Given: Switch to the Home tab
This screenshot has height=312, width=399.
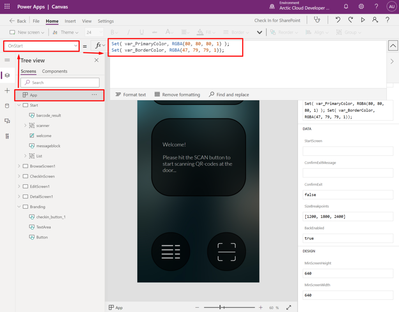Looking at the screenshot, I should pyautogui.click(x=52, y=21).
